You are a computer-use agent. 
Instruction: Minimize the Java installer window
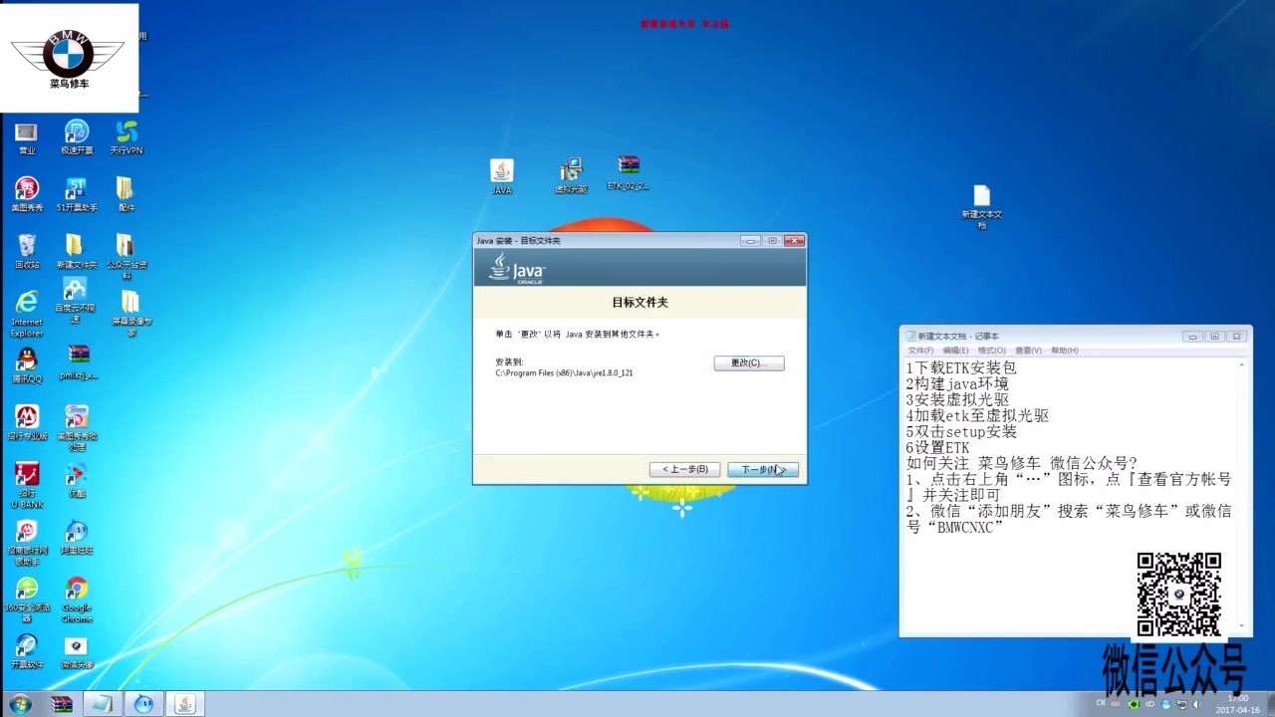[x=750, y=241]
